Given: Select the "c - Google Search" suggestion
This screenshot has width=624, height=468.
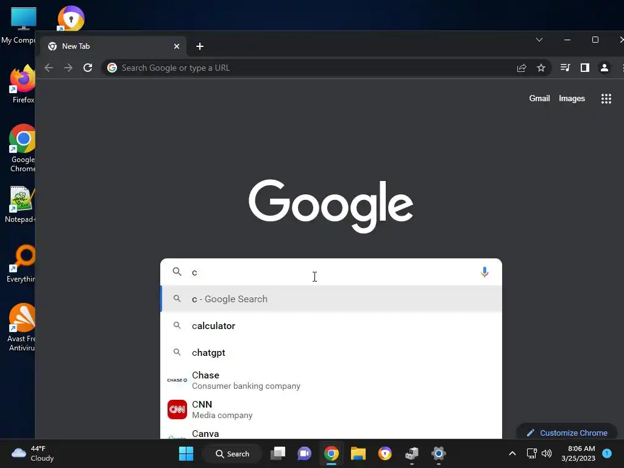Looking at the screenshot, I should point(331,299).
